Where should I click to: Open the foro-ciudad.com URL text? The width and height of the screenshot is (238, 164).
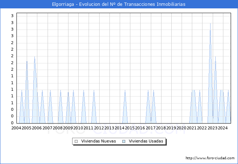click(x=210, y=158)
